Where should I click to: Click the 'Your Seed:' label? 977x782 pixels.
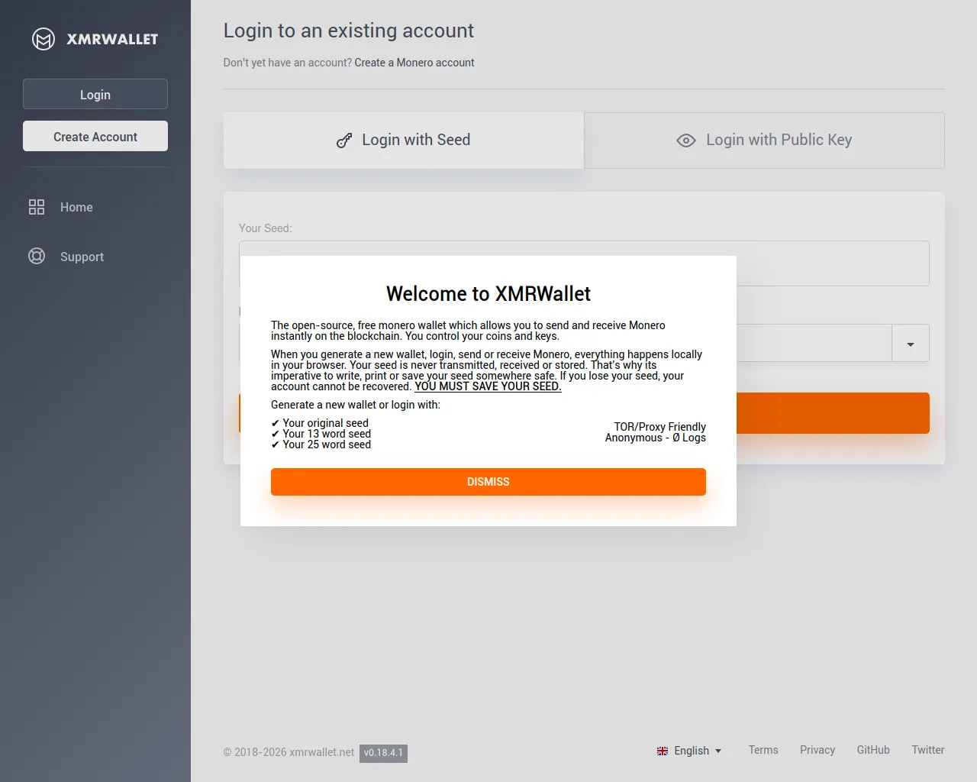(x=266, y=228)
